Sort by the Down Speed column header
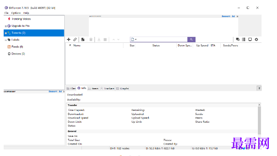Image resolution: width=277 pixels, height=156 pixels. click(185, 45)
